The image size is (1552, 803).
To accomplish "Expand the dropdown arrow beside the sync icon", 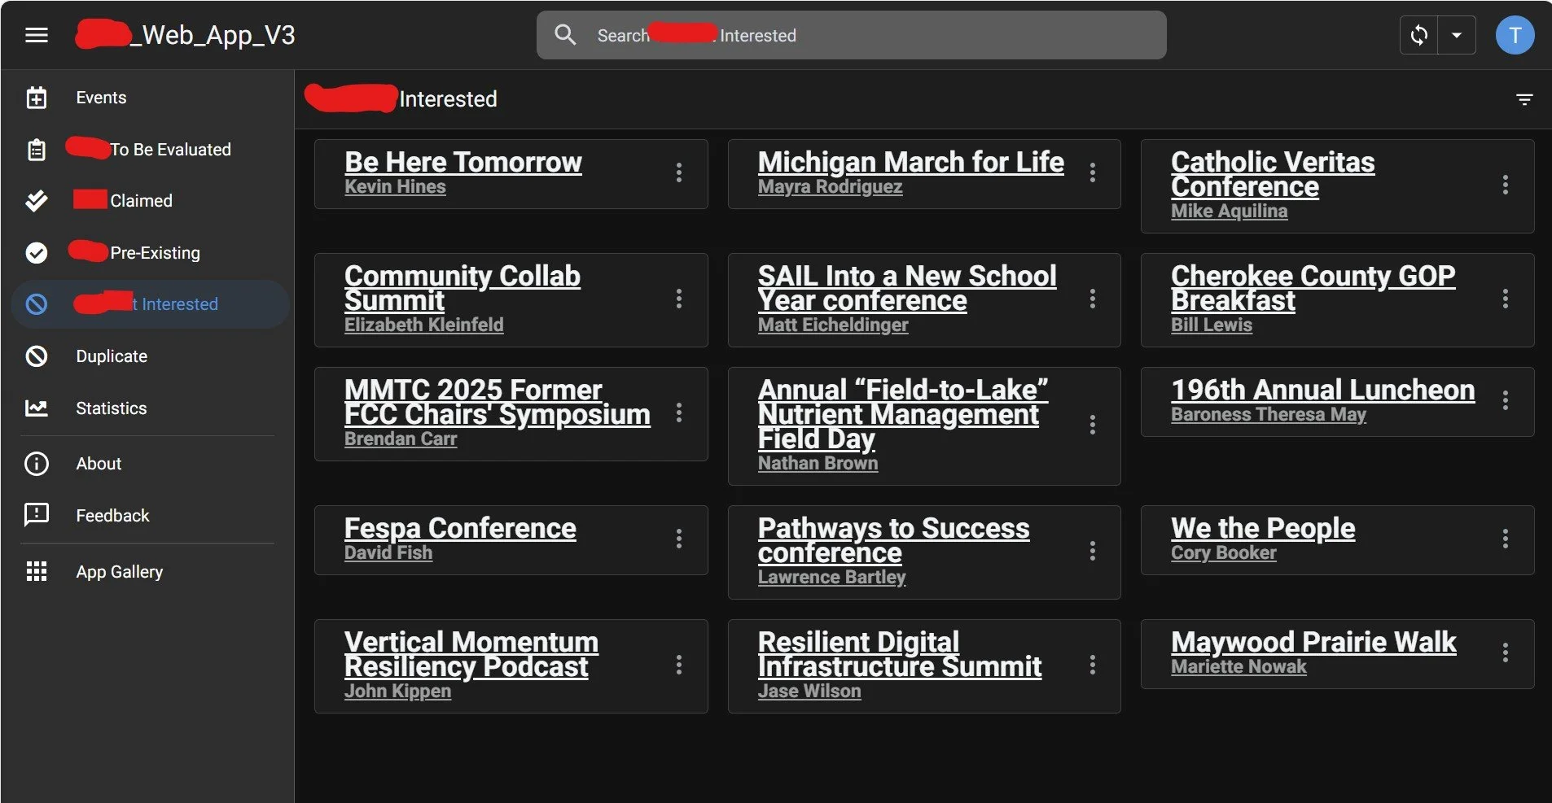I will pyautogui.click(x=1457, y=35).
